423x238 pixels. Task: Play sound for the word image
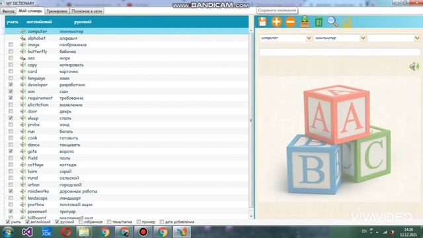coord(23,45)
